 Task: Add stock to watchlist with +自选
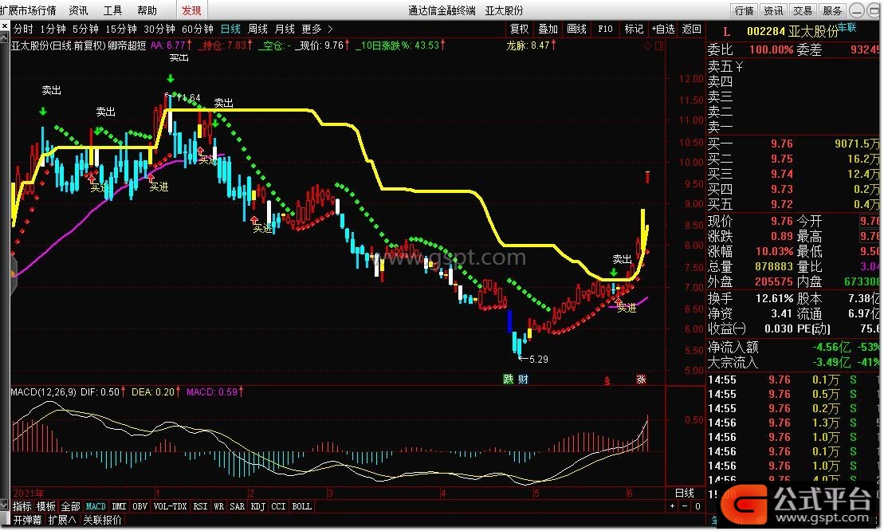click(x=663, y=29)
